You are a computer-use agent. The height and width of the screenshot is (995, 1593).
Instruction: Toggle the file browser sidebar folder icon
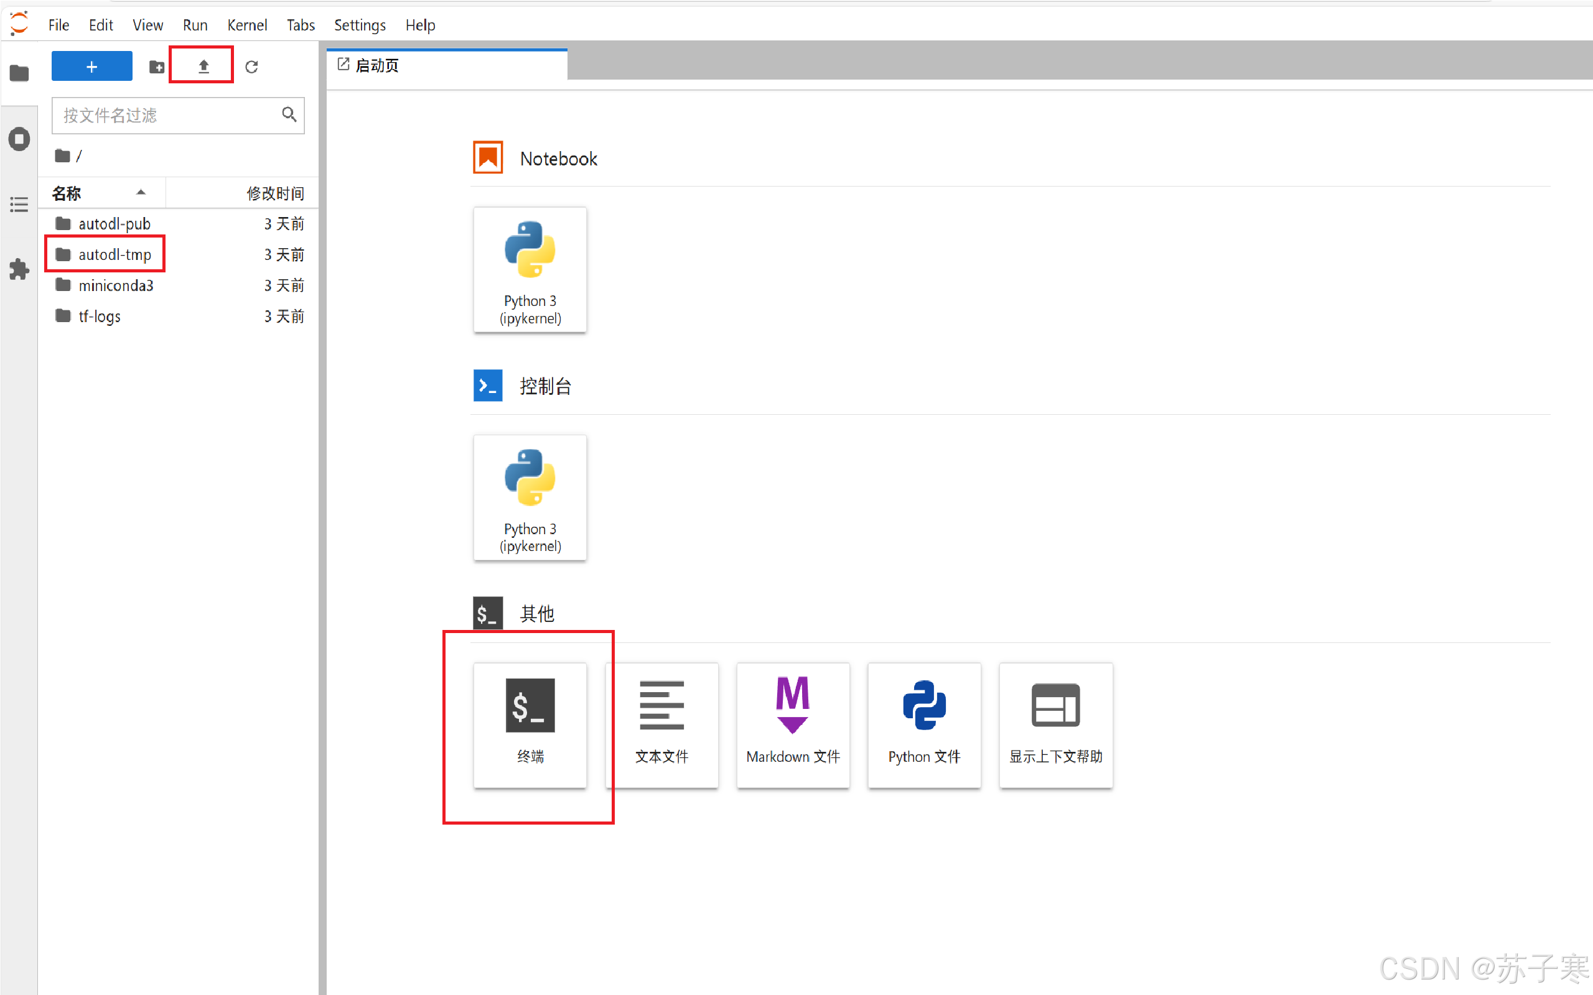[19, 72]
